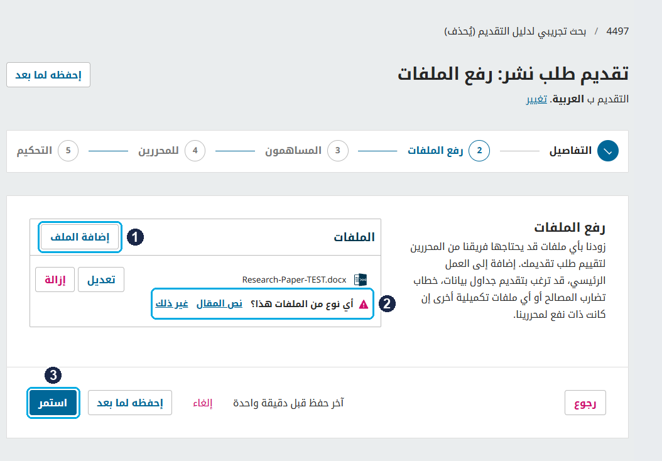Click the pink warning triangle icon

364,305
